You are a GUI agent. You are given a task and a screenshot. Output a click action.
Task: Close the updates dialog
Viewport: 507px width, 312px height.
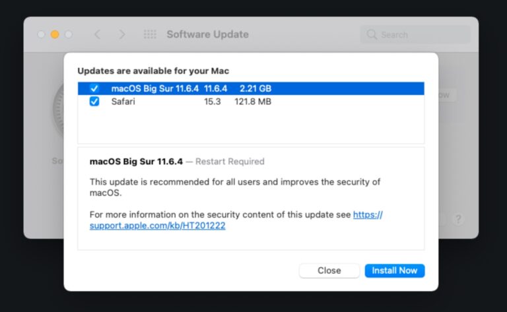pyautogui.click(x=329, y=270)
